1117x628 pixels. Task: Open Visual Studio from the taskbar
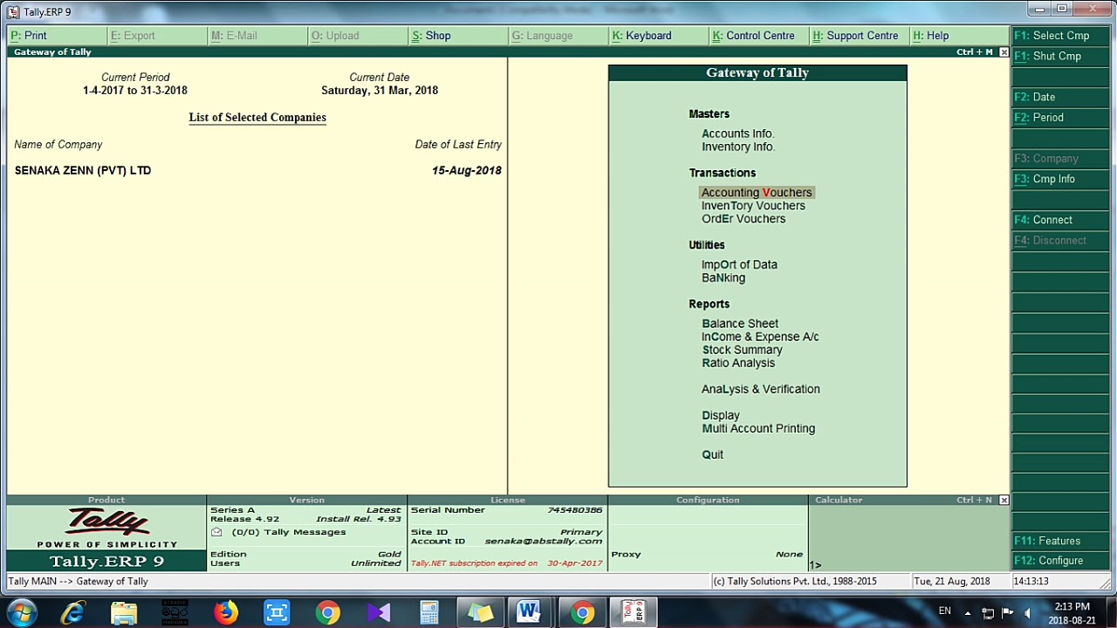click(x=378, y=612)
